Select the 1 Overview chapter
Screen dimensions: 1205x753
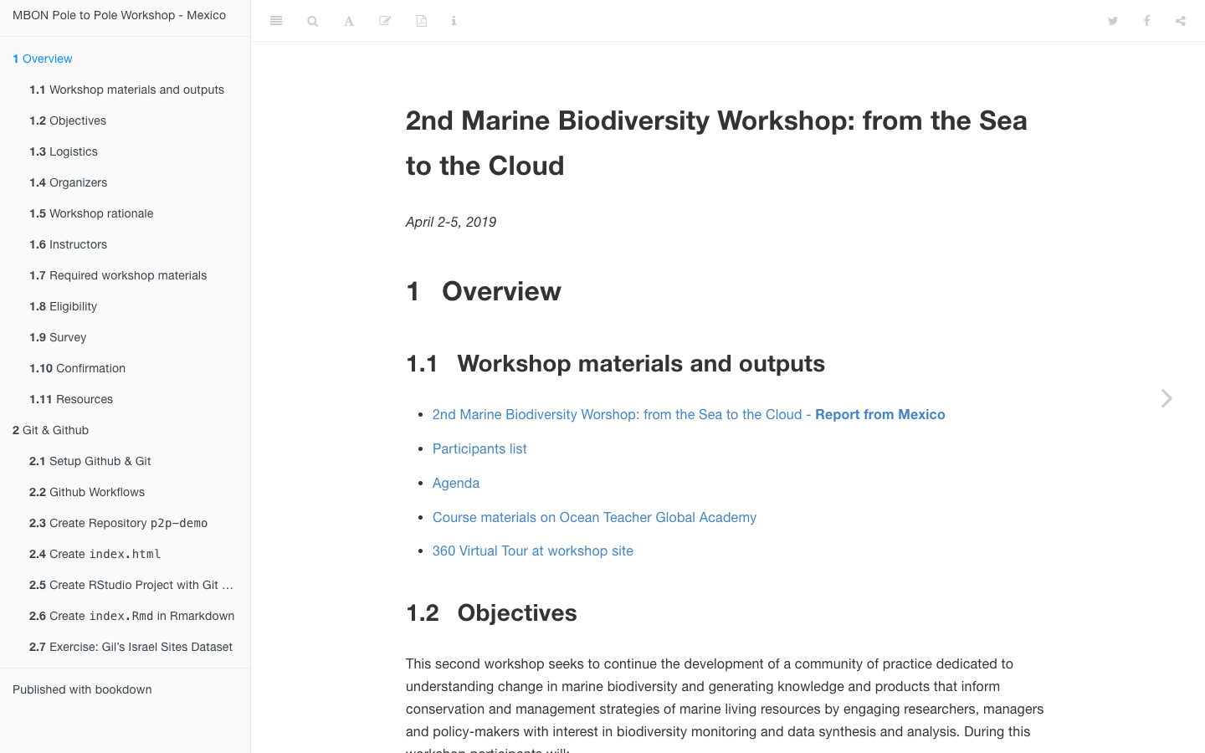point(43,59)
